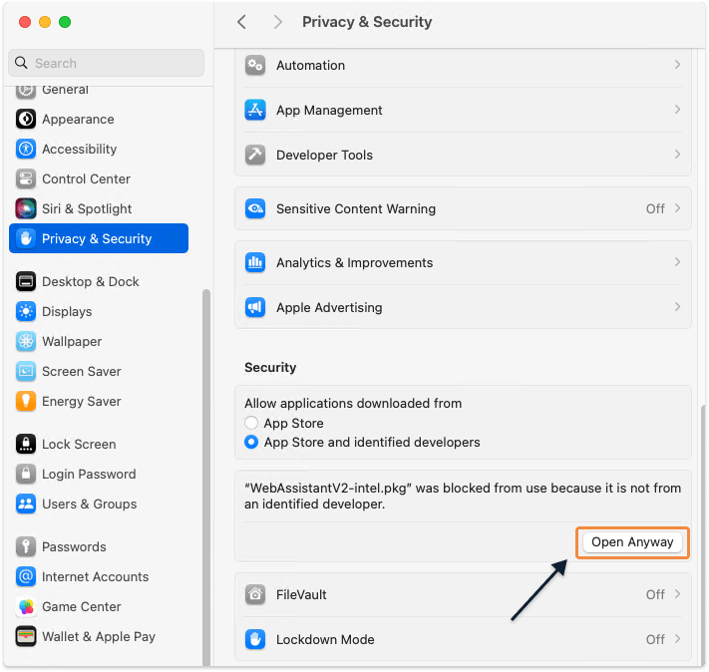Click the FileVault house icon
Image resolution: width=709 pixels, height=672 pixels.
[255, 594]
